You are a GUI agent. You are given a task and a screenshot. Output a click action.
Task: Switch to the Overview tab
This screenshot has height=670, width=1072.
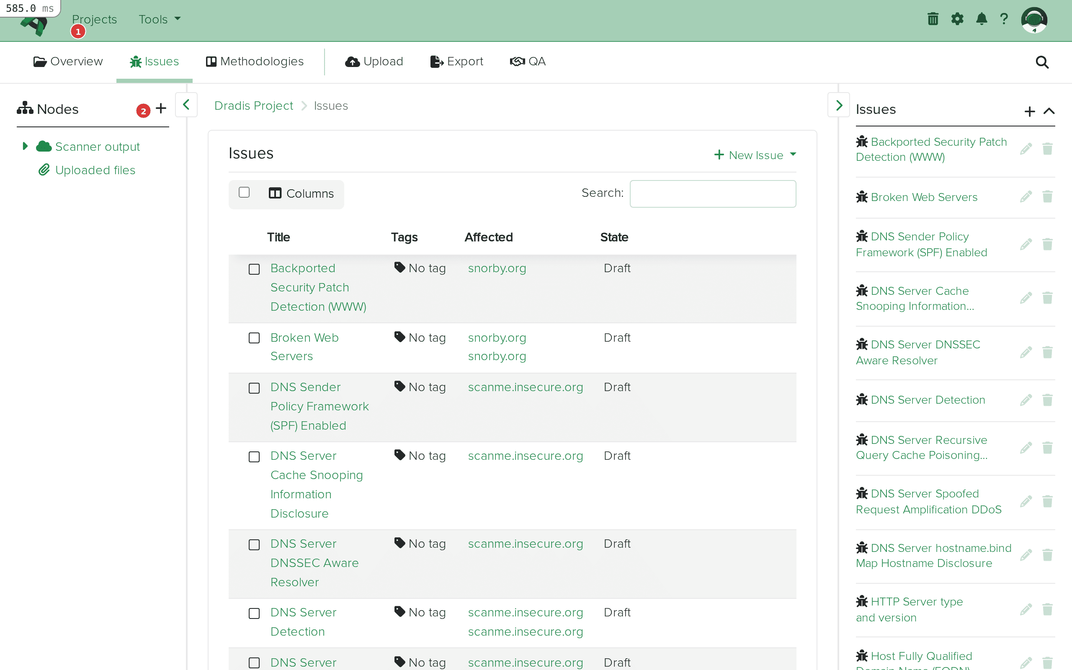(67, 62)
